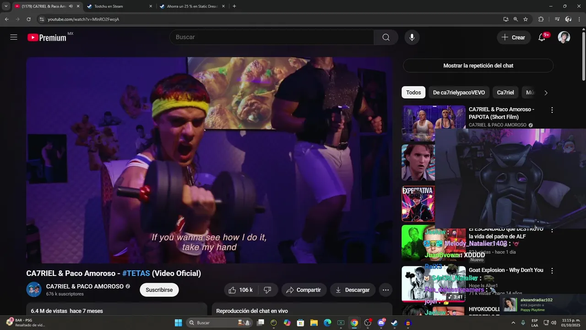This screenshot has width=586, height=330.
Task: Open the Goat Explosion - Why Don't You title
Action: point(506,270)
